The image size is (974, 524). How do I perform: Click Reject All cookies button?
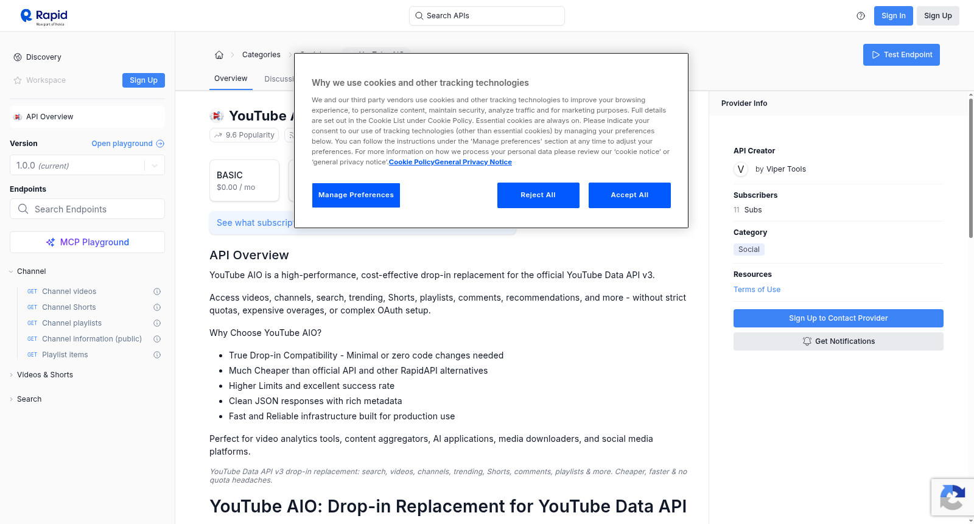(x=538, y=195)
